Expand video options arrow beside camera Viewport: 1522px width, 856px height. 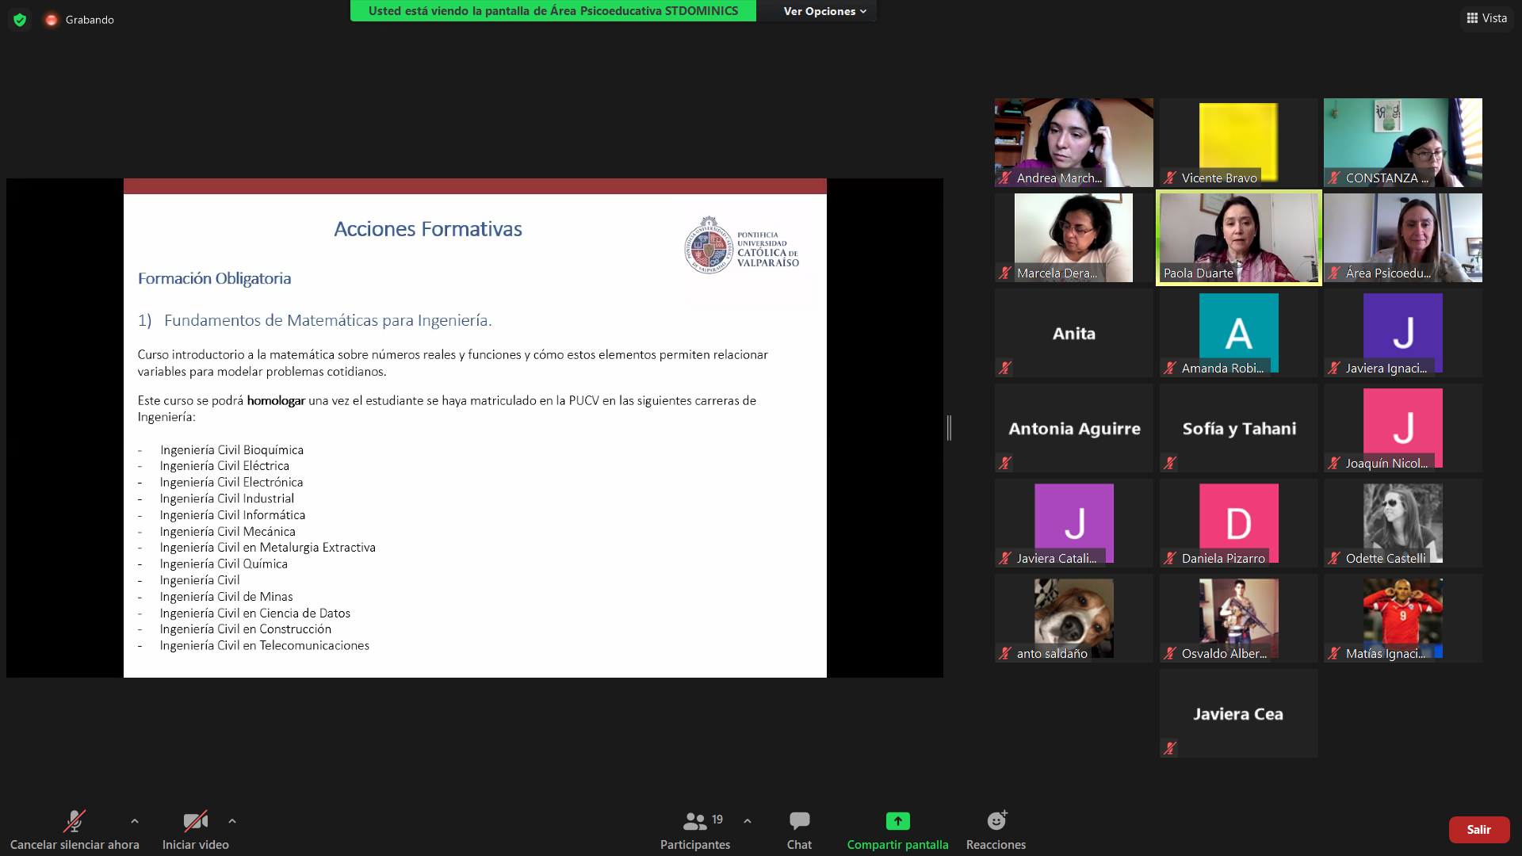coord(232,821)
